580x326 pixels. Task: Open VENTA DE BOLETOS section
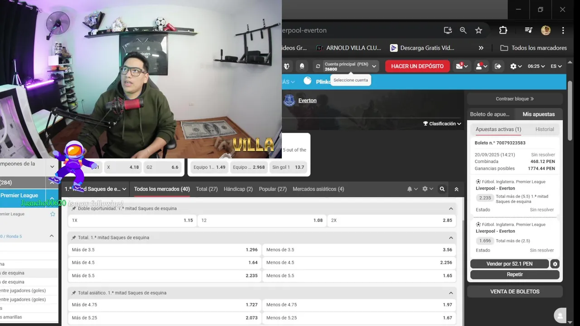pyautogui.click(x=515, y=292)
